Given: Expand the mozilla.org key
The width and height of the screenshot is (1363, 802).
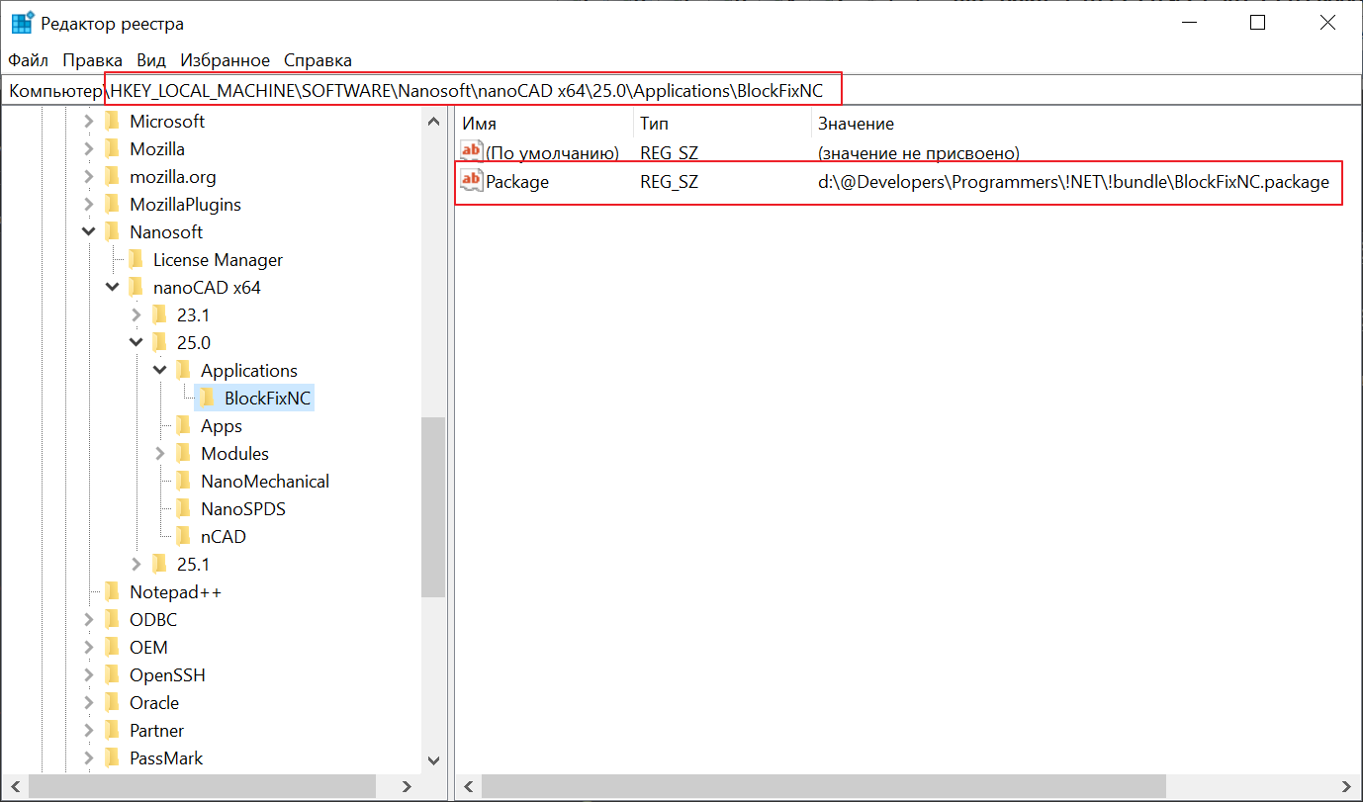Looking at the screenshot, I should 88,177.
